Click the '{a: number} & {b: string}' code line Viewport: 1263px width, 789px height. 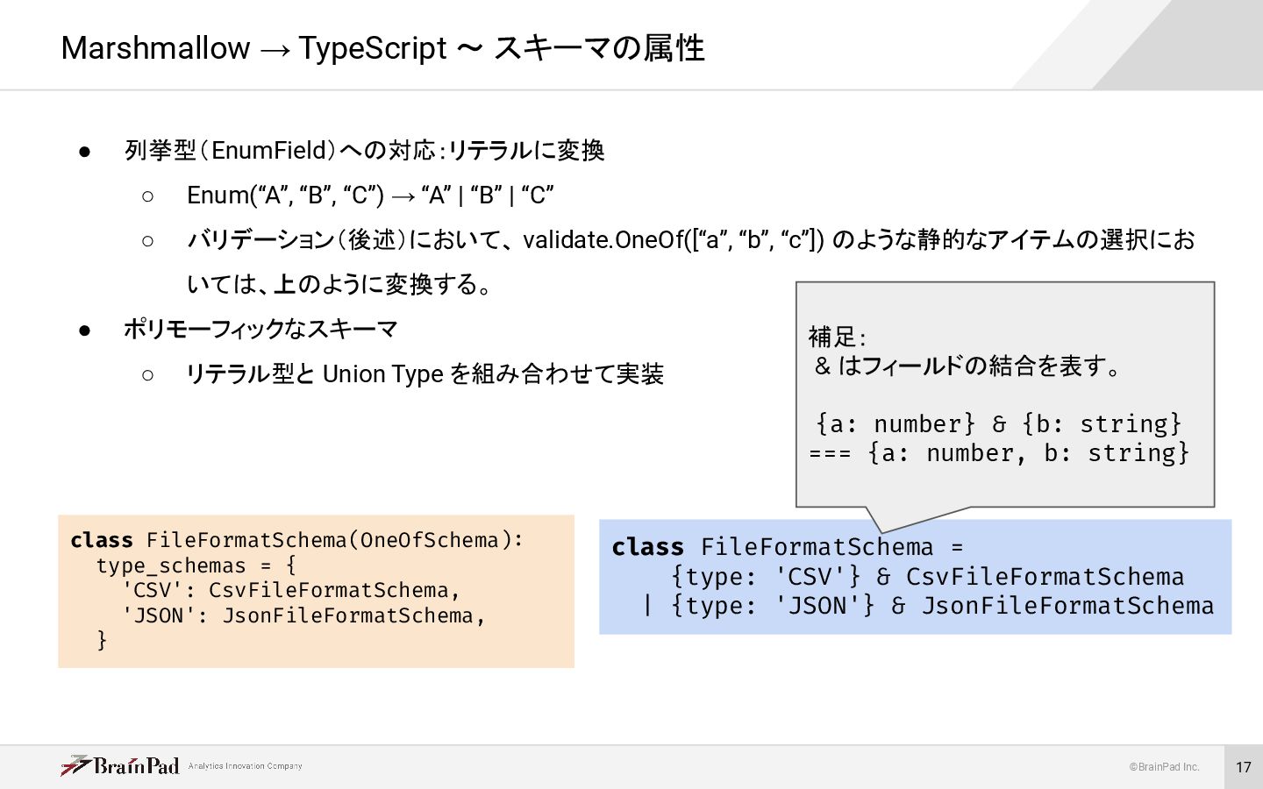(998, 424)
